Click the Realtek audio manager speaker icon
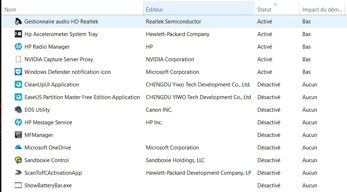The width and height of the screenshot is (347, 192). (18, 22)
